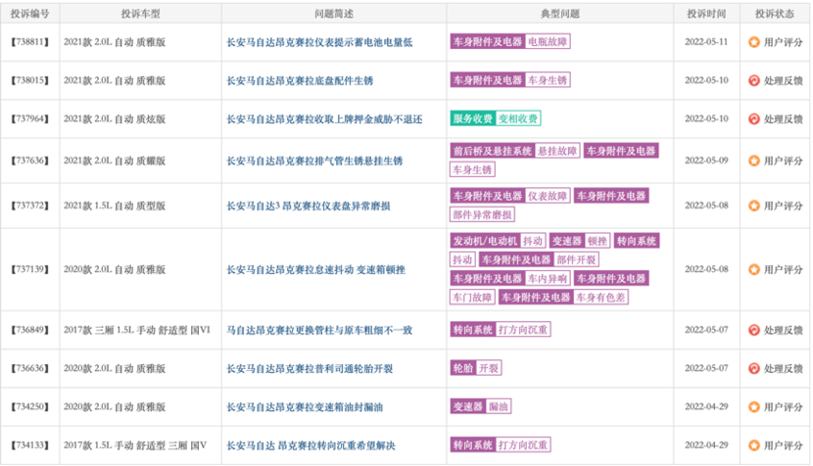Click the red feedback icon for complaint 736849
813x466 pixels.
754,330
